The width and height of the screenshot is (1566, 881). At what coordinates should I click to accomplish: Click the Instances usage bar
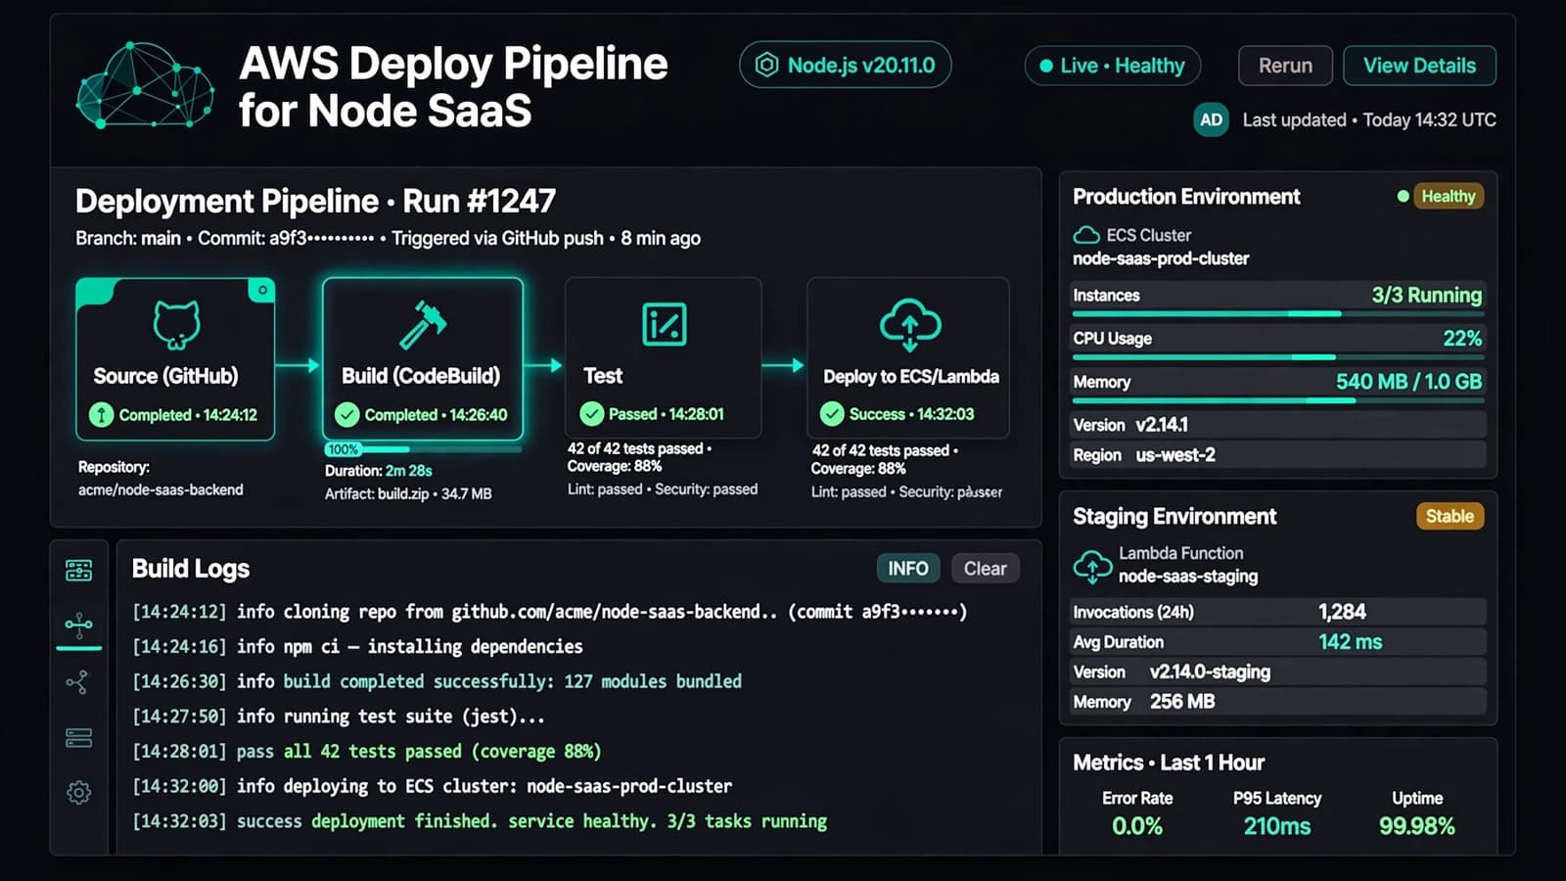tap(1278, 313)
